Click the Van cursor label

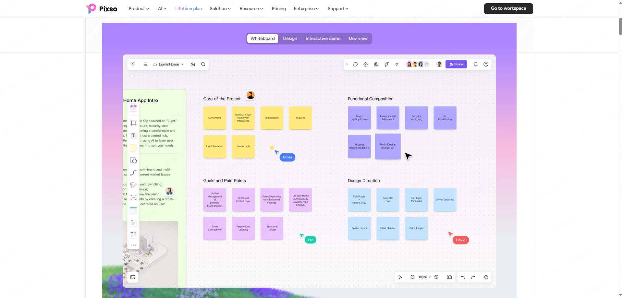tap(311, 240)
